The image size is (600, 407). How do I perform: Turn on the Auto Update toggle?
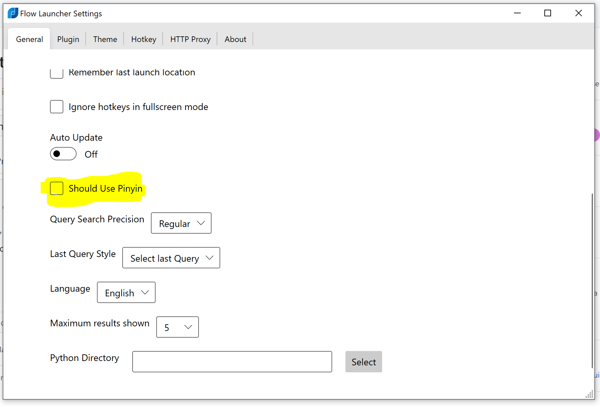coord(63,154)
